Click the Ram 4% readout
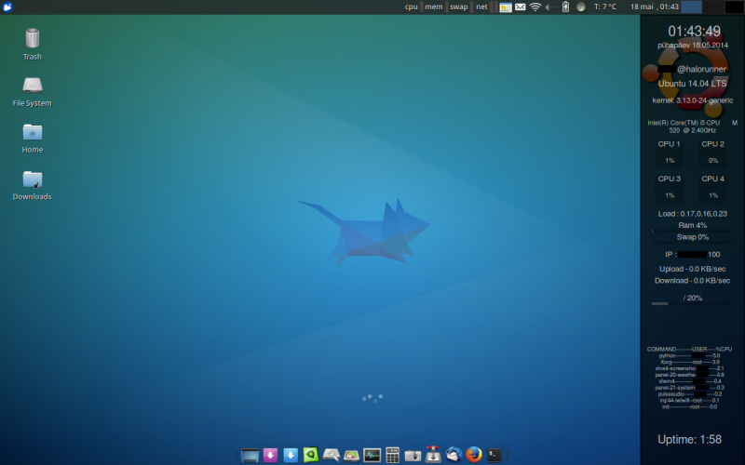745x465 pixels. 692,225
